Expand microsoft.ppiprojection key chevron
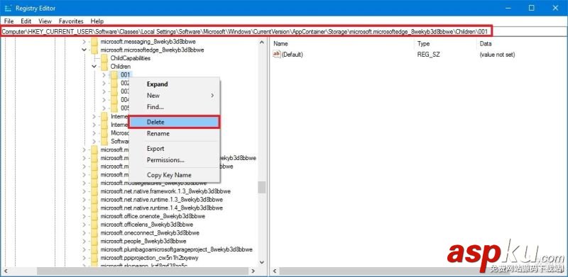 point(84,258)
